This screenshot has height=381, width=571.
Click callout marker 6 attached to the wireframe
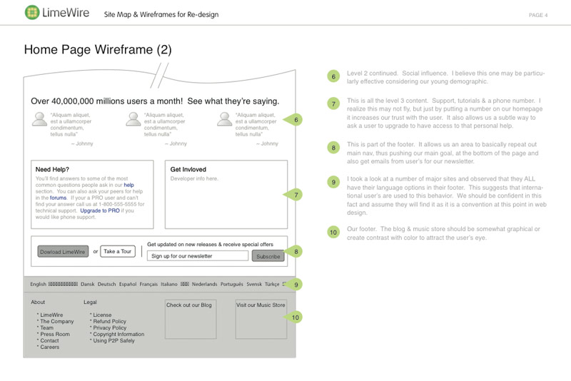[295, 120]
